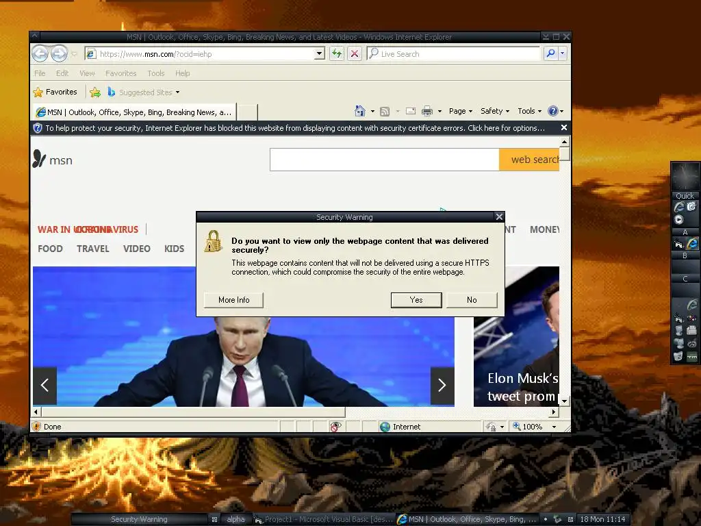
Task: Click into the MSN web search field
Action: pyautogui.click(x=385, y=160)
